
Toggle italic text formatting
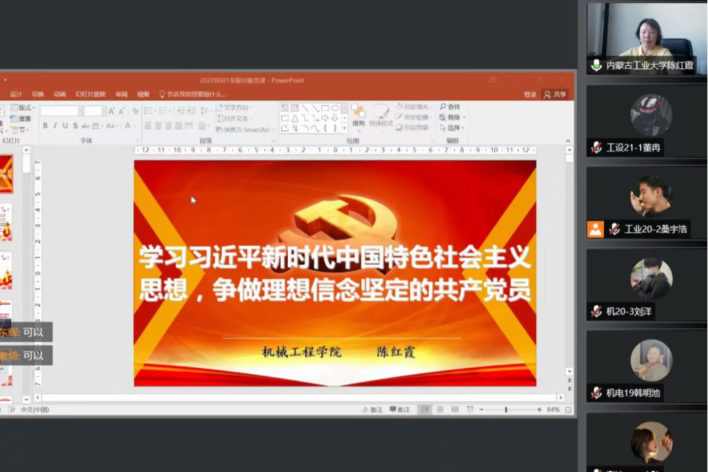click(55, 126)
